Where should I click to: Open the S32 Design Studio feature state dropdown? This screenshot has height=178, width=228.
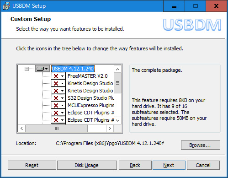(58, 98)
